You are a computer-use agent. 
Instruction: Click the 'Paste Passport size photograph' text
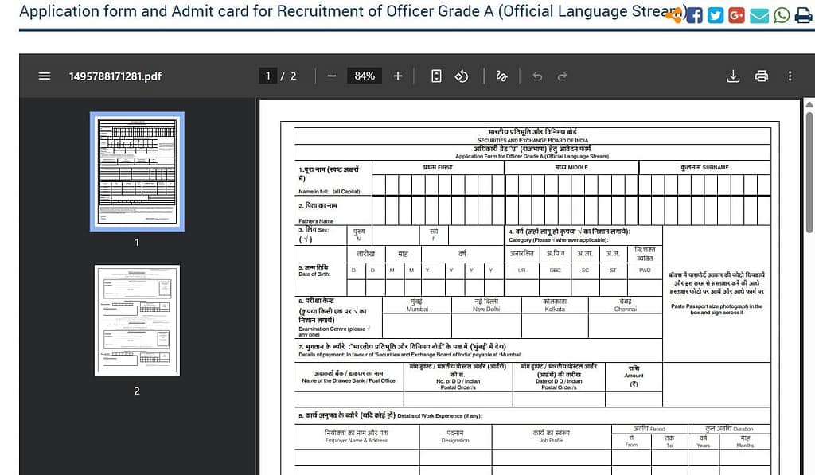(717, 310)
